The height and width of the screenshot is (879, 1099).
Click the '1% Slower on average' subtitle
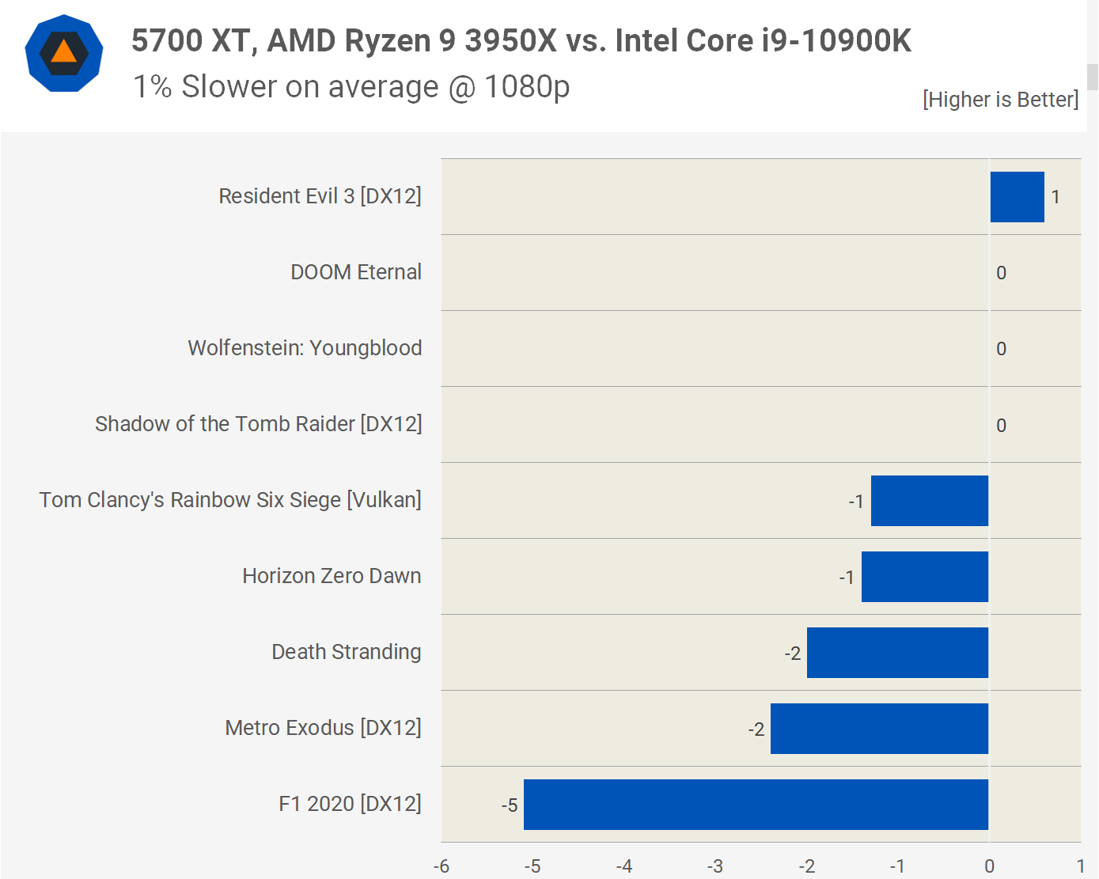pyautogui.click(x=351, y=87)
